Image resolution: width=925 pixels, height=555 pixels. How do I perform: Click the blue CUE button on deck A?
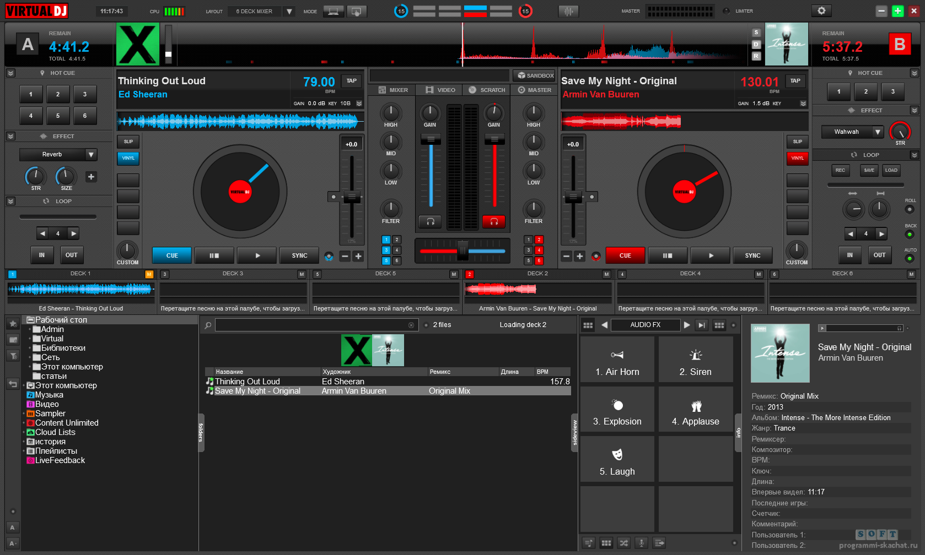[172, 255]
